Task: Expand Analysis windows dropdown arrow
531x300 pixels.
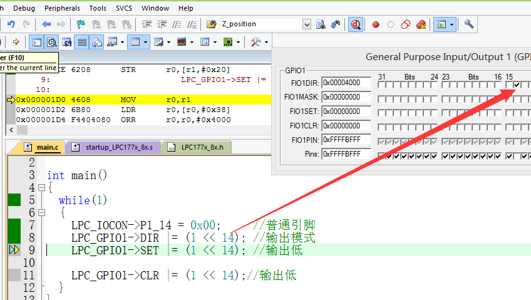Action: pos(192,43)
